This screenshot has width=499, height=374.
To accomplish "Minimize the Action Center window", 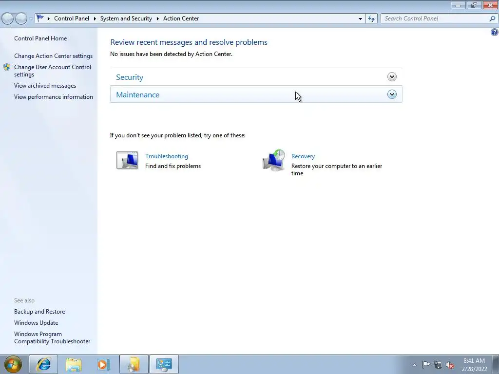I will pos(458,5).
